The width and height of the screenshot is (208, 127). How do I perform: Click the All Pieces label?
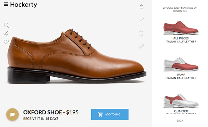pos(181,38)
